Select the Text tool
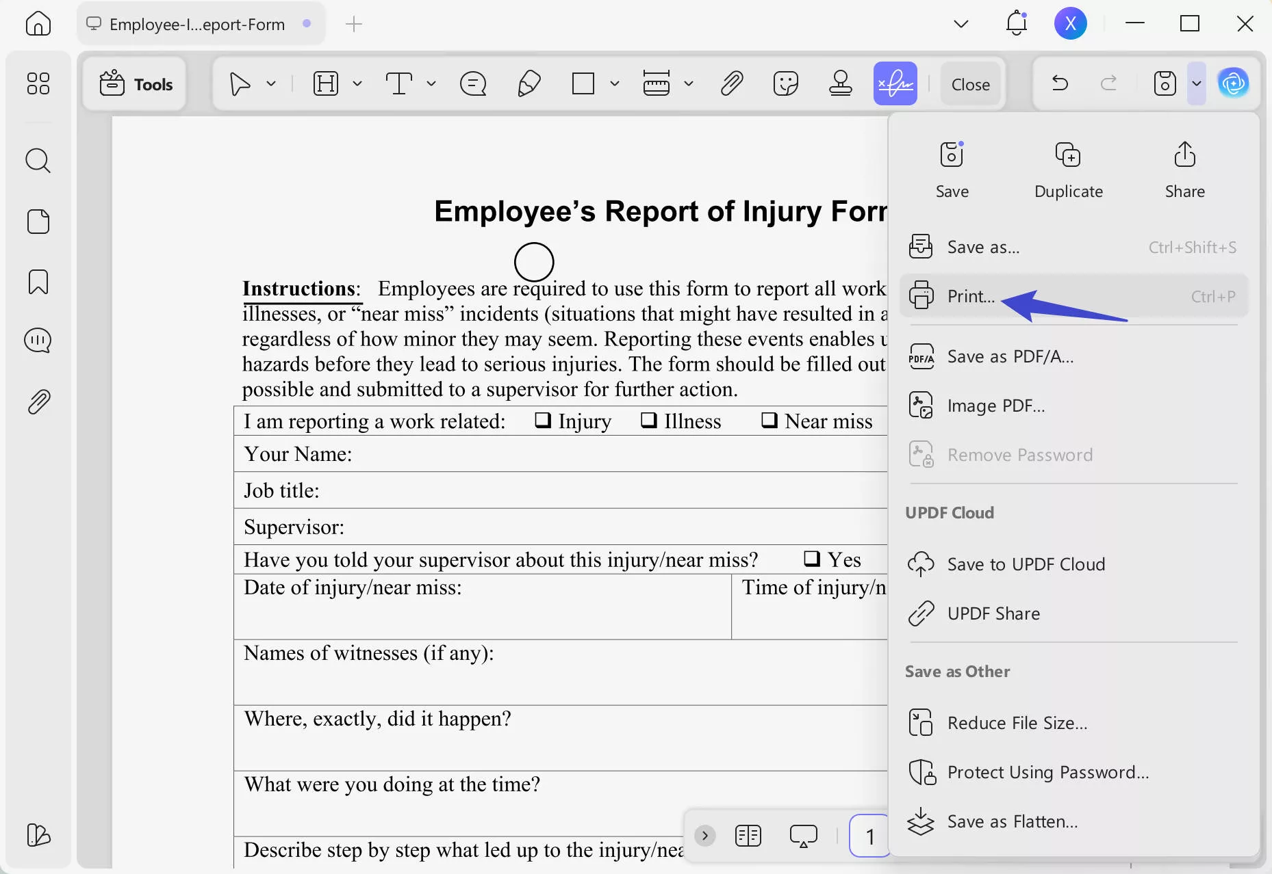Viewport: 1272px width, 874px height. [x=399, y=83]
